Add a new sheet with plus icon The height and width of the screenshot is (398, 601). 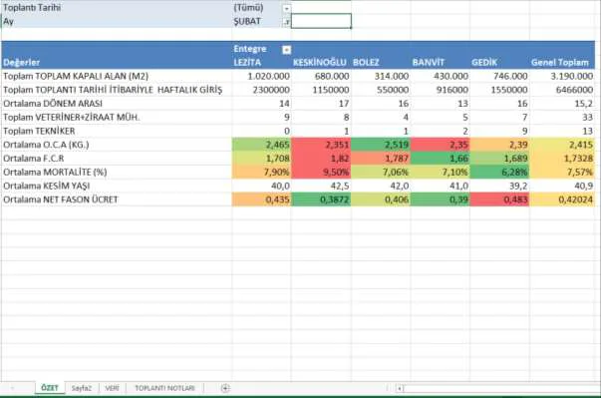click(225, 388)
